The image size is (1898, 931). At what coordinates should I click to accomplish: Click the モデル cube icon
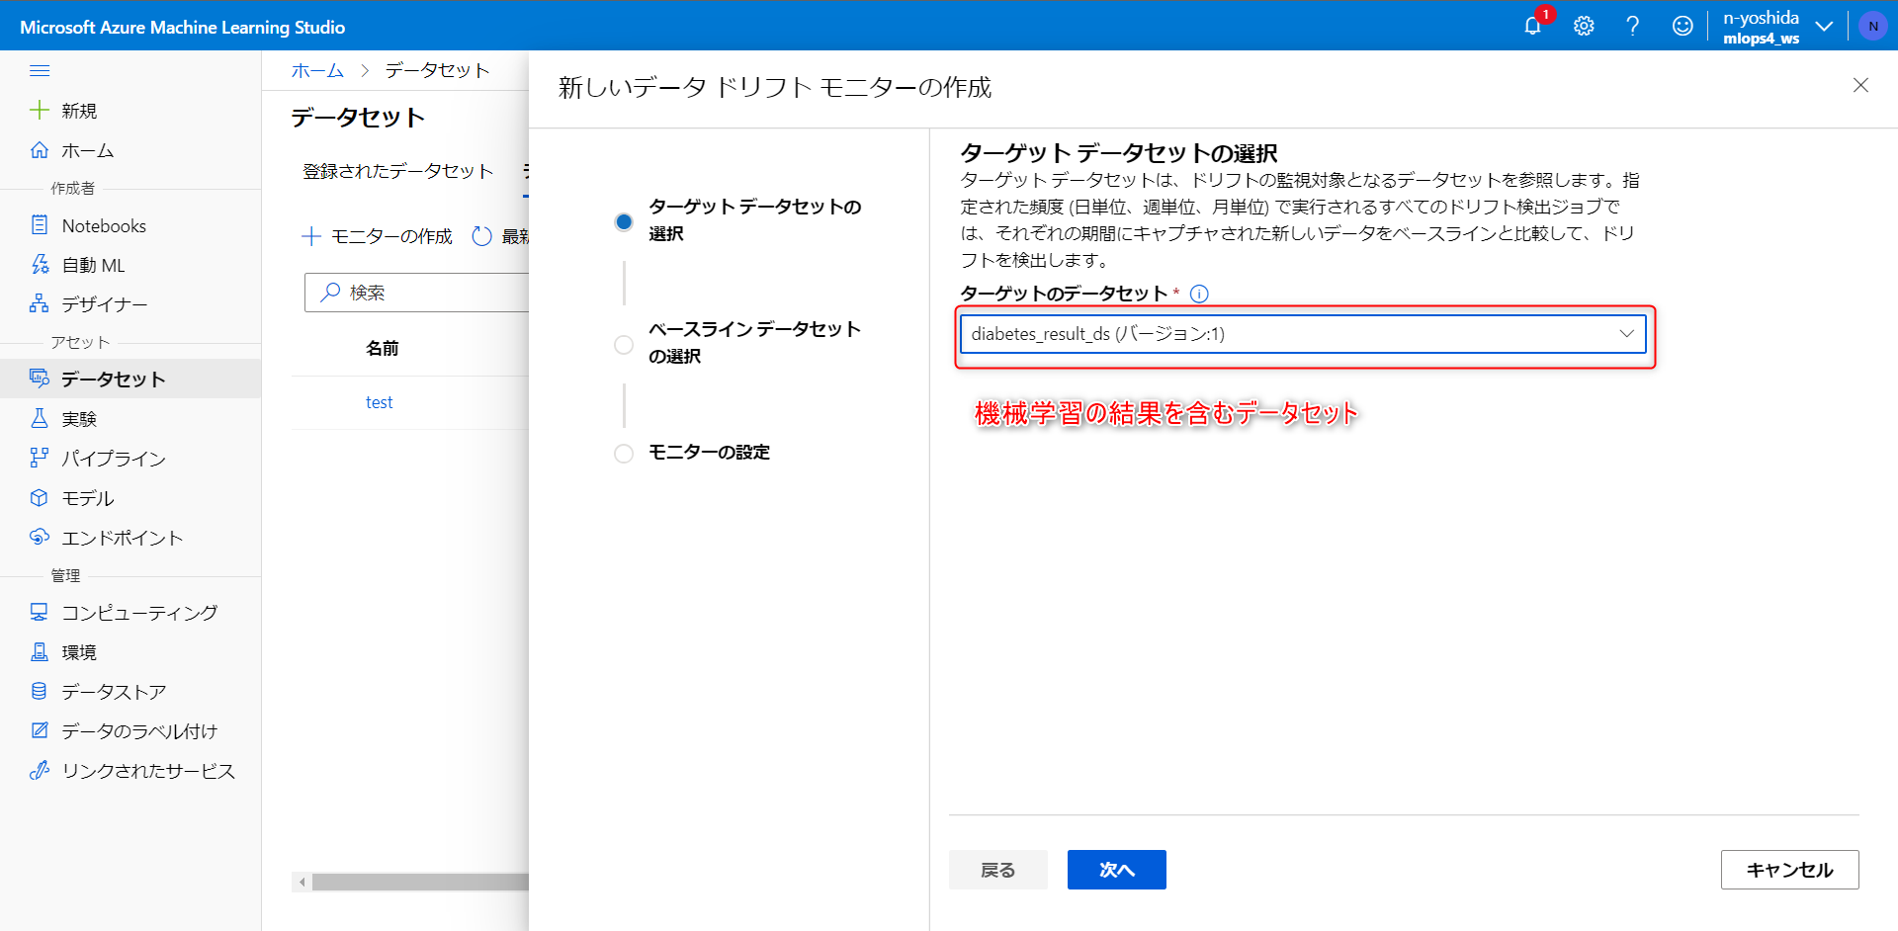point(40,497)
